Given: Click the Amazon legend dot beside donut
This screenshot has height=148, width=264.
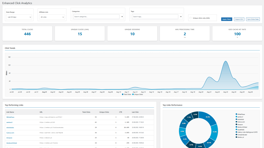Looking at the screenshot, I should pos(236,124).
